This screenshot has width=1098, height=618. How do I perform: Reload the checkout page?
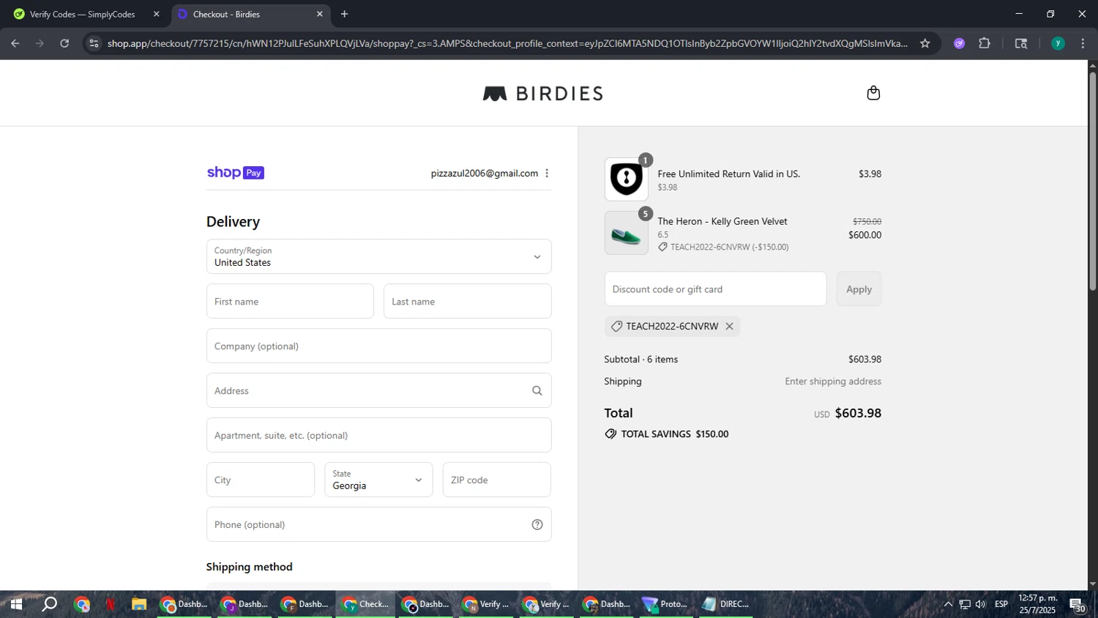tap(64, 43)
